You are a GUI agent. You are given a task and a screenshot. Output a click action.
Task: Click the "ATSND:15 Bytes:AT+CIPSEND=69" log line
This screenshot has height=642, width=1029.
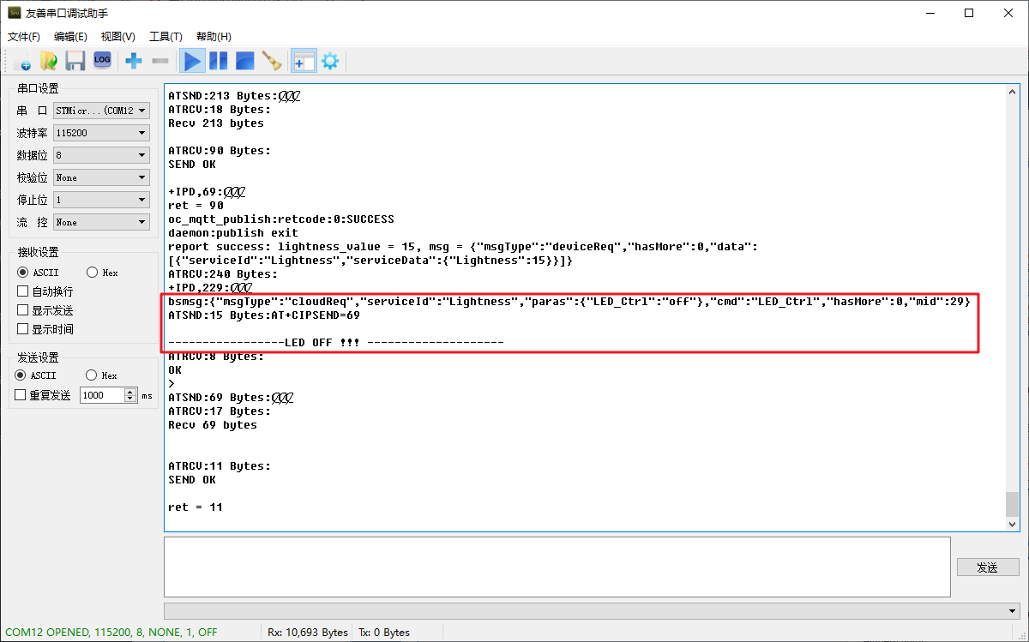click(x=264, y=315)
